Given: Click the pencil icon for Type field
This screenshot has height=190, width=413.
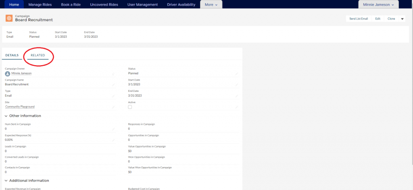Looking at the screenshot, I should [113, 96].
